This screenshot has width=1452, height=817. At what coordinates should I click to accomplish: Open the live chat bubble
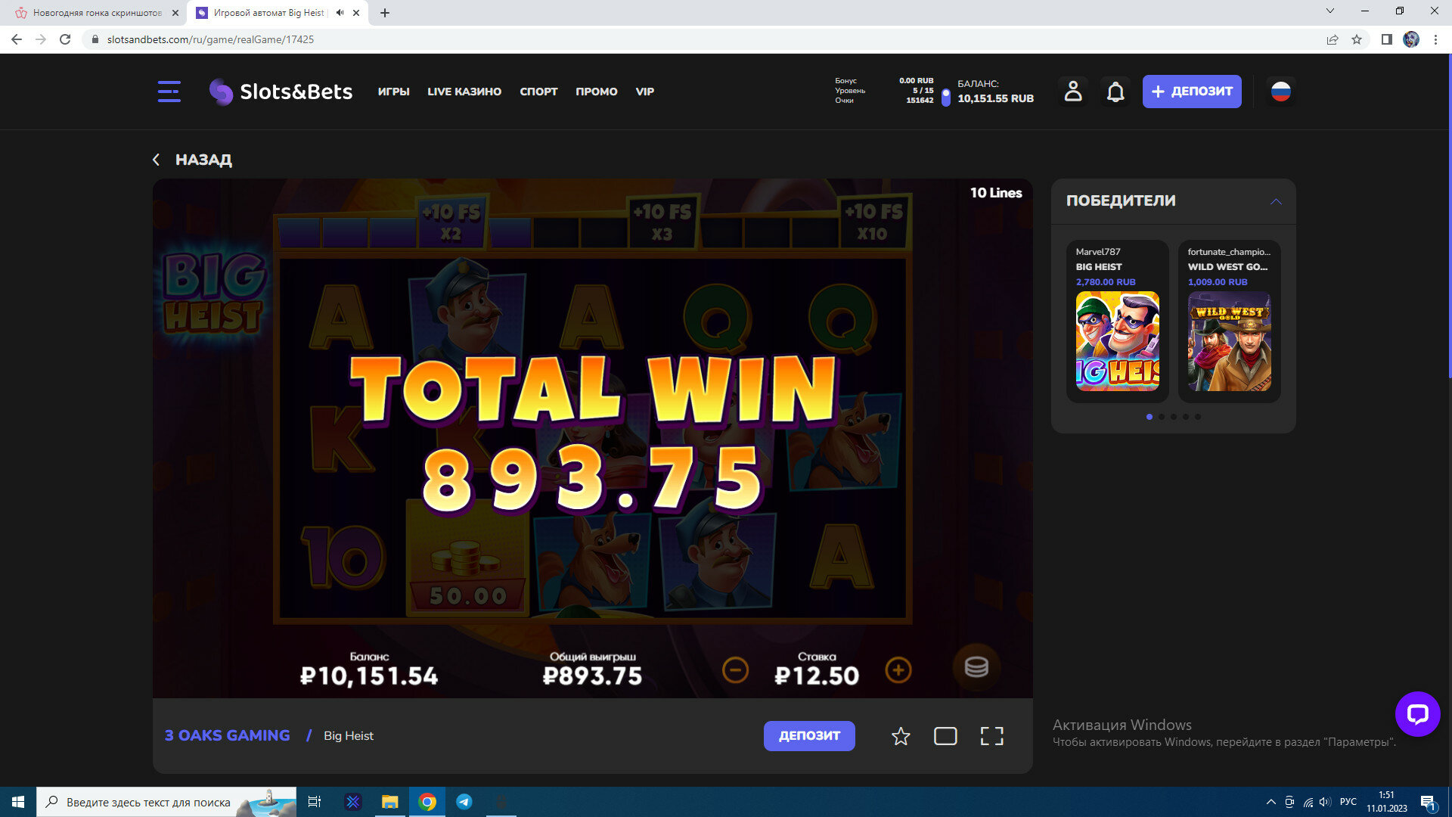1417,713
